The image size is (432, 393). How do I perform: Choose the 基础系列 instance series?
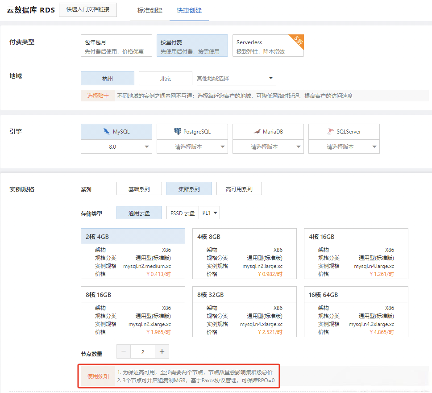pyautogui.click(x=139, y=188)
